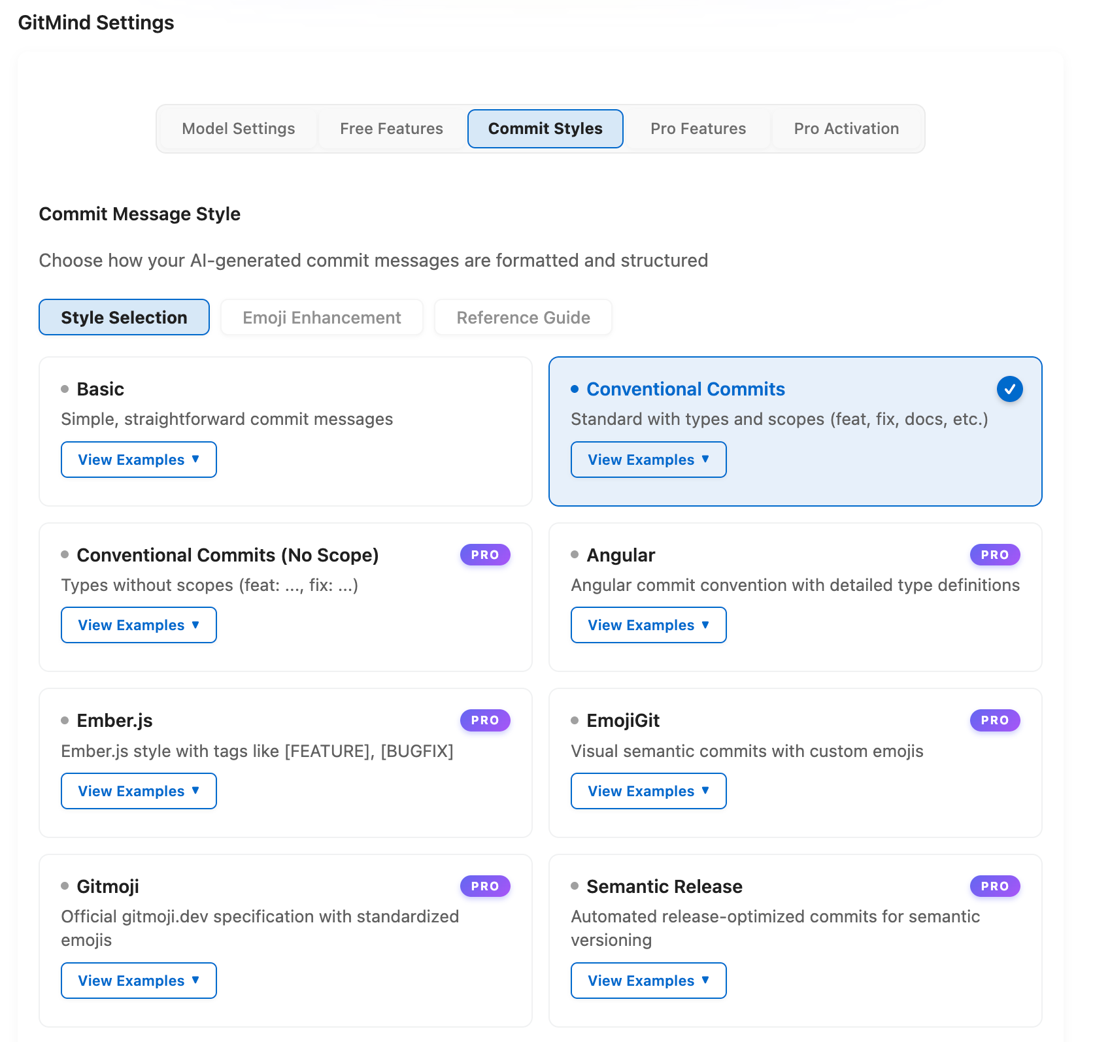Click the PRO badge on Gitmoji card

pyautogui.click(x=485, y=886)
